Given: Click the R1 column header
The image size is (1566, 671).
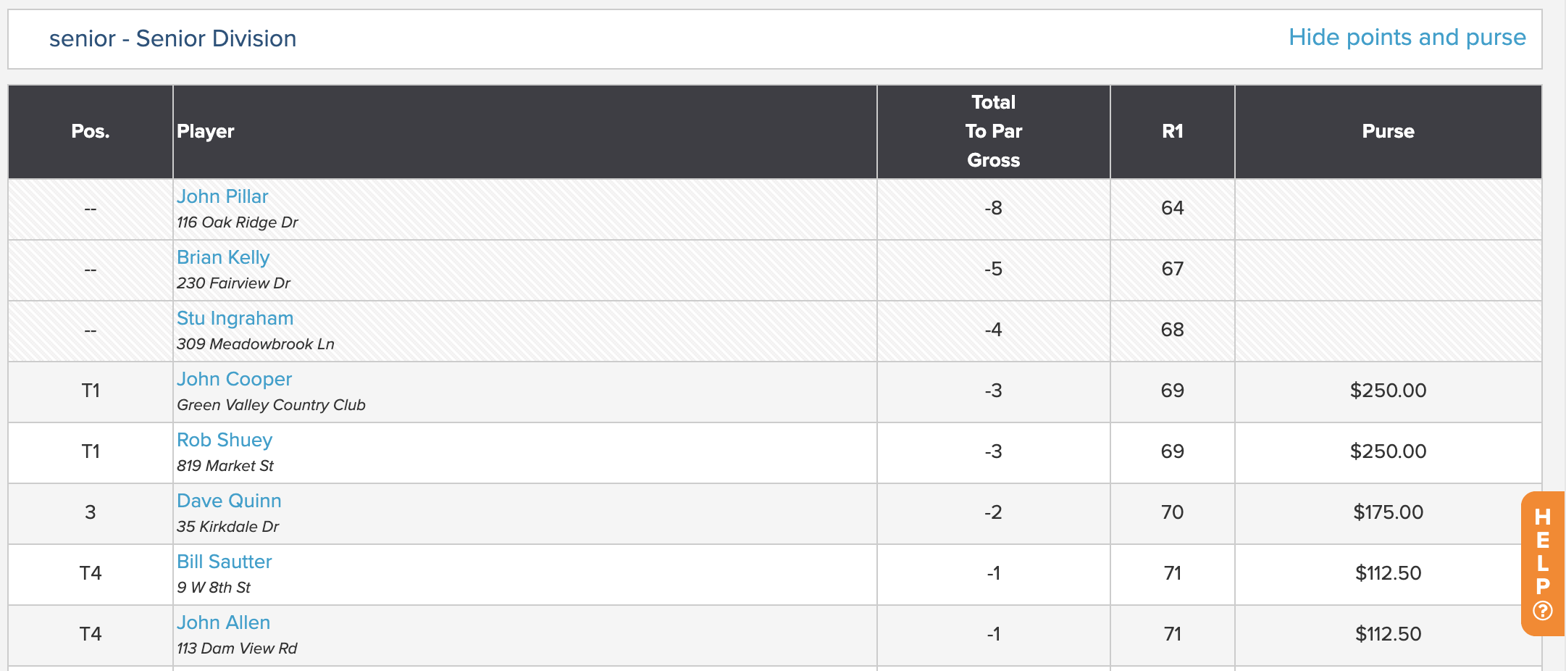Looking at the screenshot, I should point(1172,131).
